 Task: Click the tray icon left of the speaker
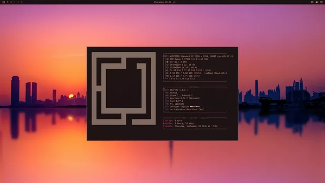click(x=312, y=2)
